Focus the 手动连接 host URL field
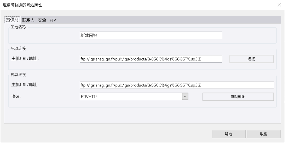The height and width of the screenshot is (143, 285). point(150,59)
